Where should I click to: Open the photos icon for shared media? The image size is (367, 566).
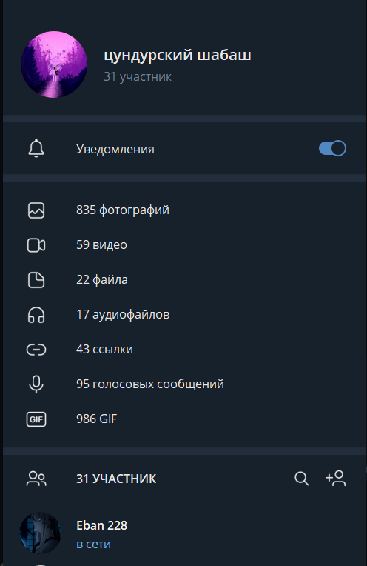(x=36, y=210)
